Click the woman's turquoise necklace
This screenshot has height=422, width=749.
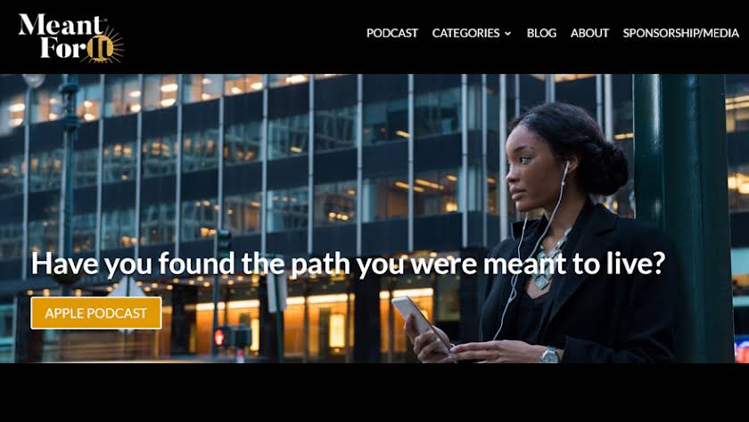pos(547,262)
